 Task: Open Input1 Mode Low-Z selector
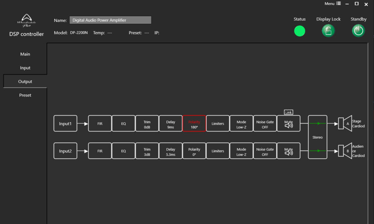click(241, 124)
